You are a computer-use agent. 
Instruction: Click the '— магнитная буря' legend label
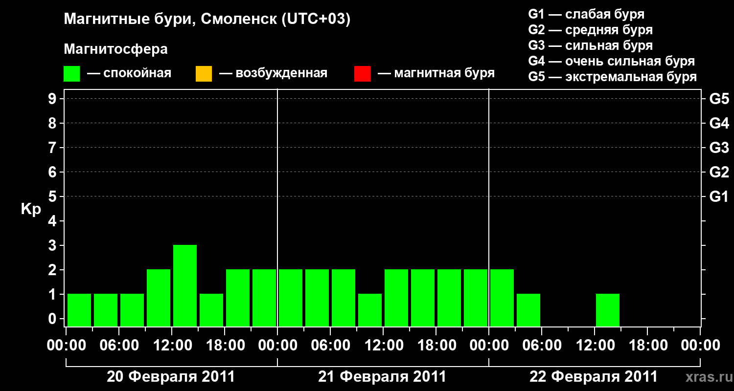(436, 74)
